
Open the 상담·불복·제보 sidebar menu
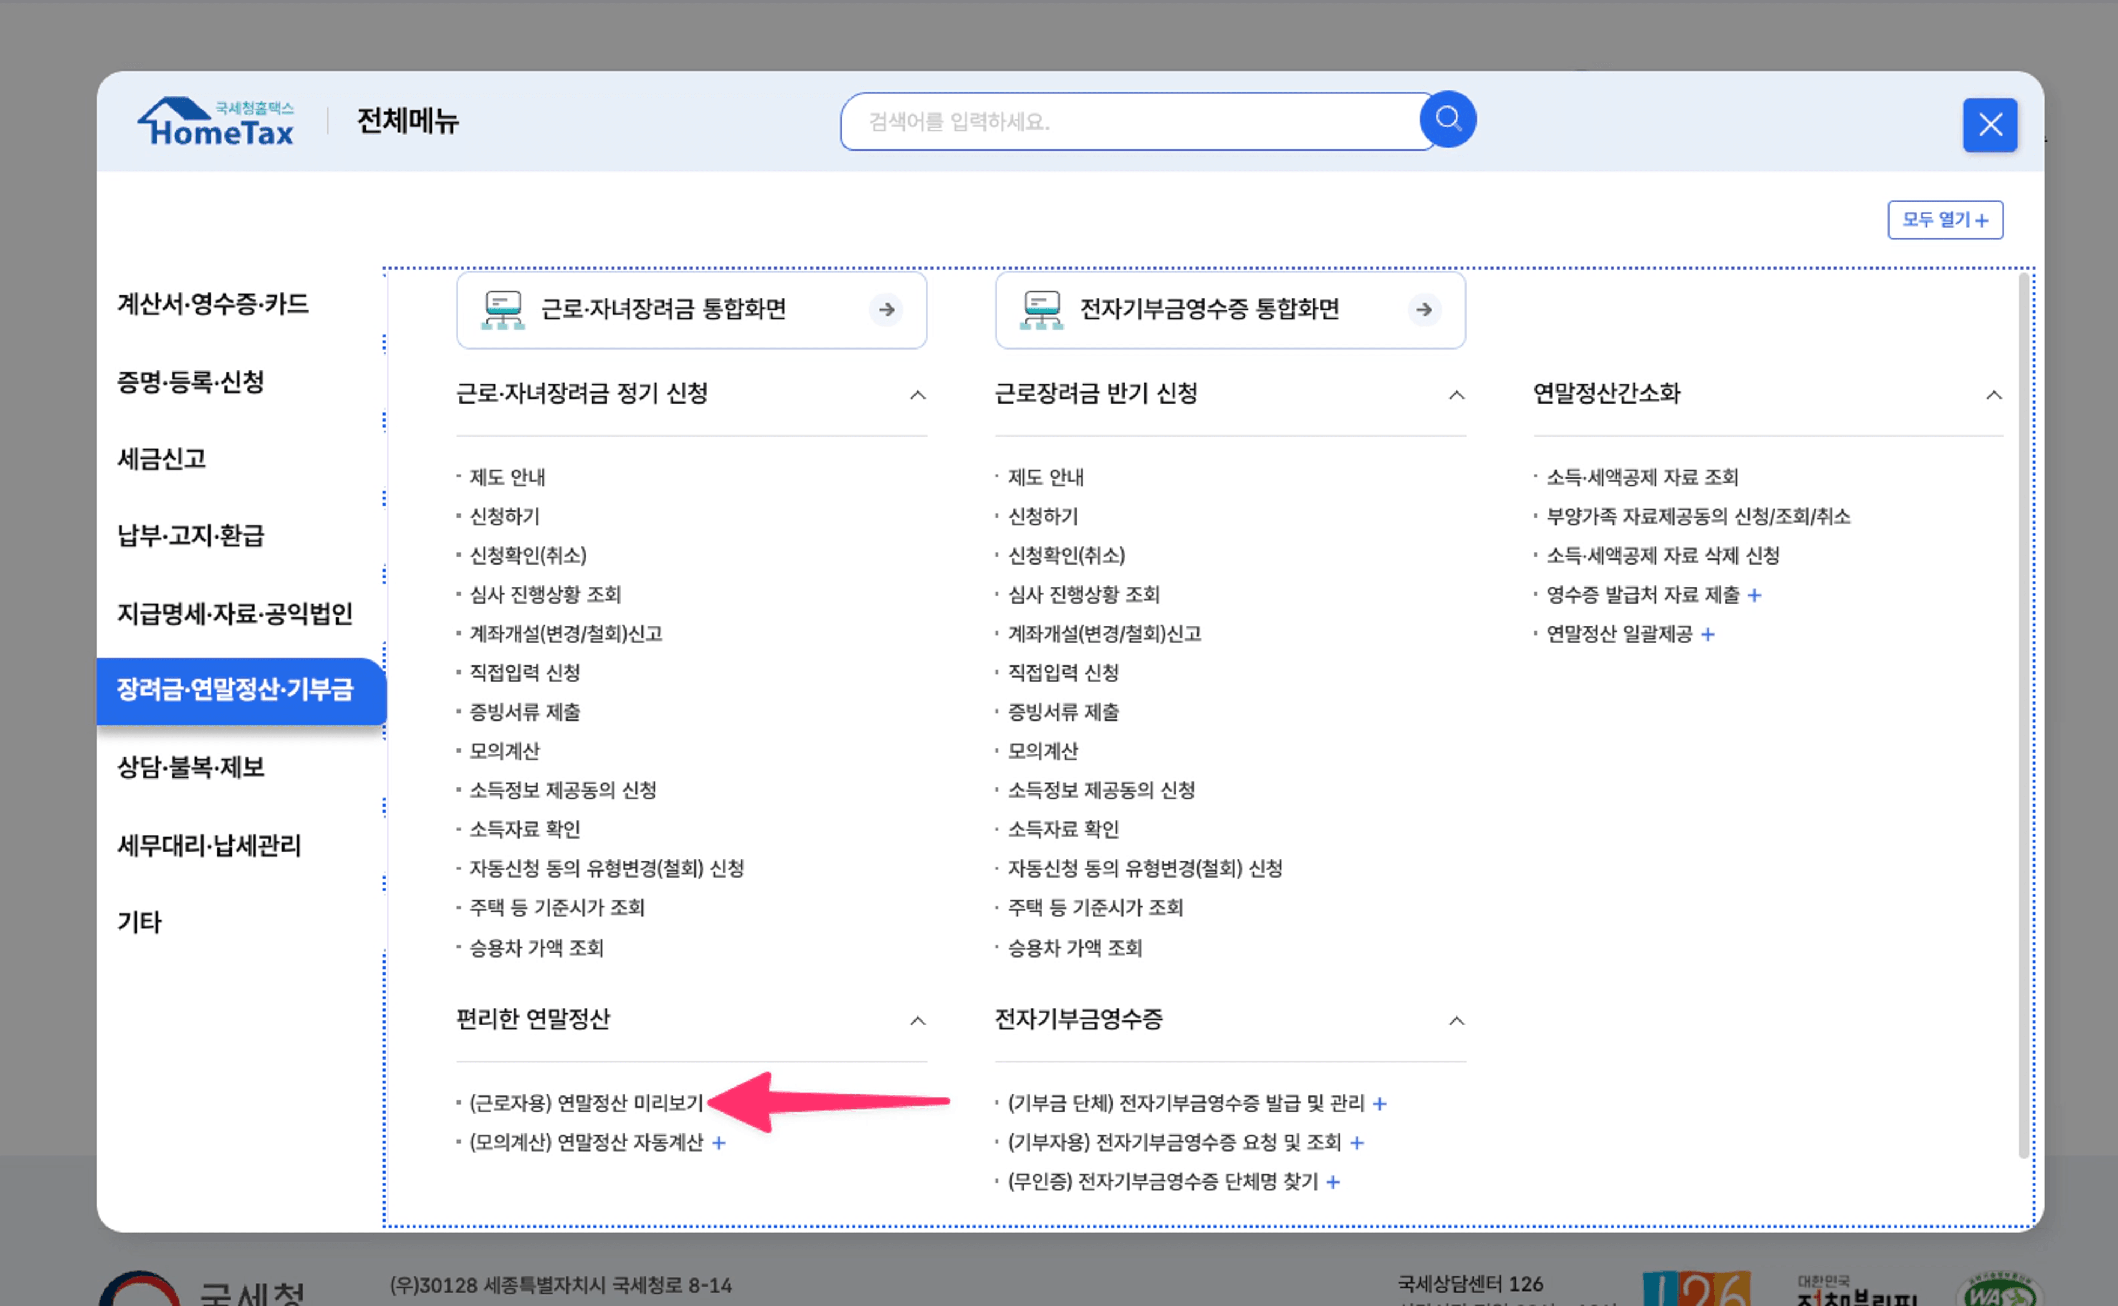point(192,767)
